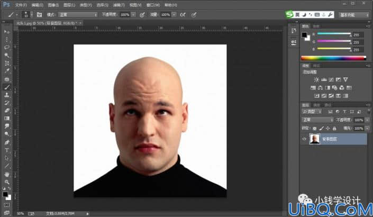Viewport: 373px width, 217px height.
Task: Open the workspace switcher dropdown
Action: tap(354, 15)
